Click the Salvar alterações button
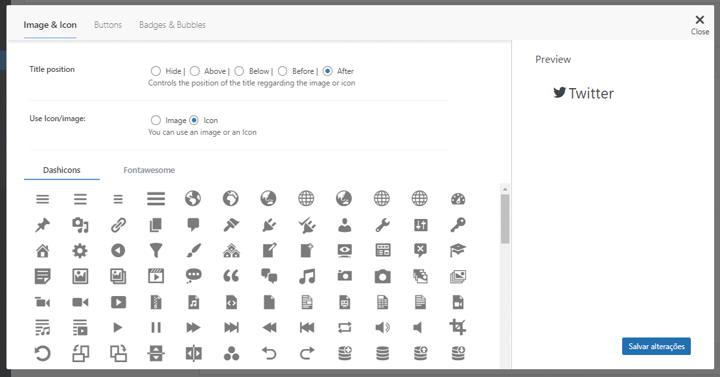This screenshot has height=377, width=720. coord(656,347)
